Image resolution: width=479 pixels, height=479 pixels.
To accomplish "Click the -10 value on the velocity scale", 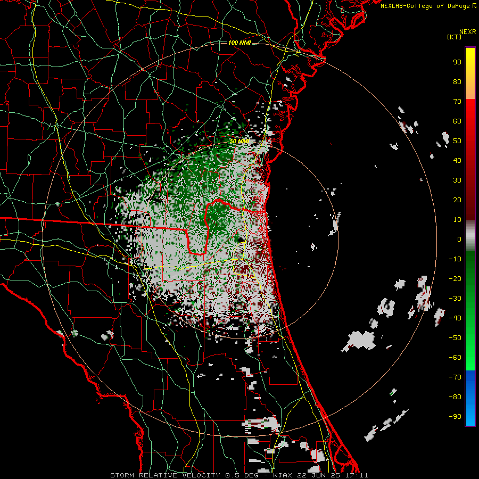I will tap(455, 259).
